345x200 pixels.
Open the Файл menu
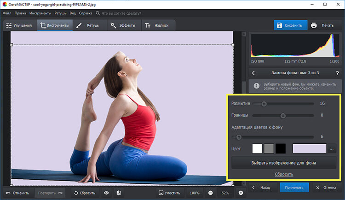(7, 13)
